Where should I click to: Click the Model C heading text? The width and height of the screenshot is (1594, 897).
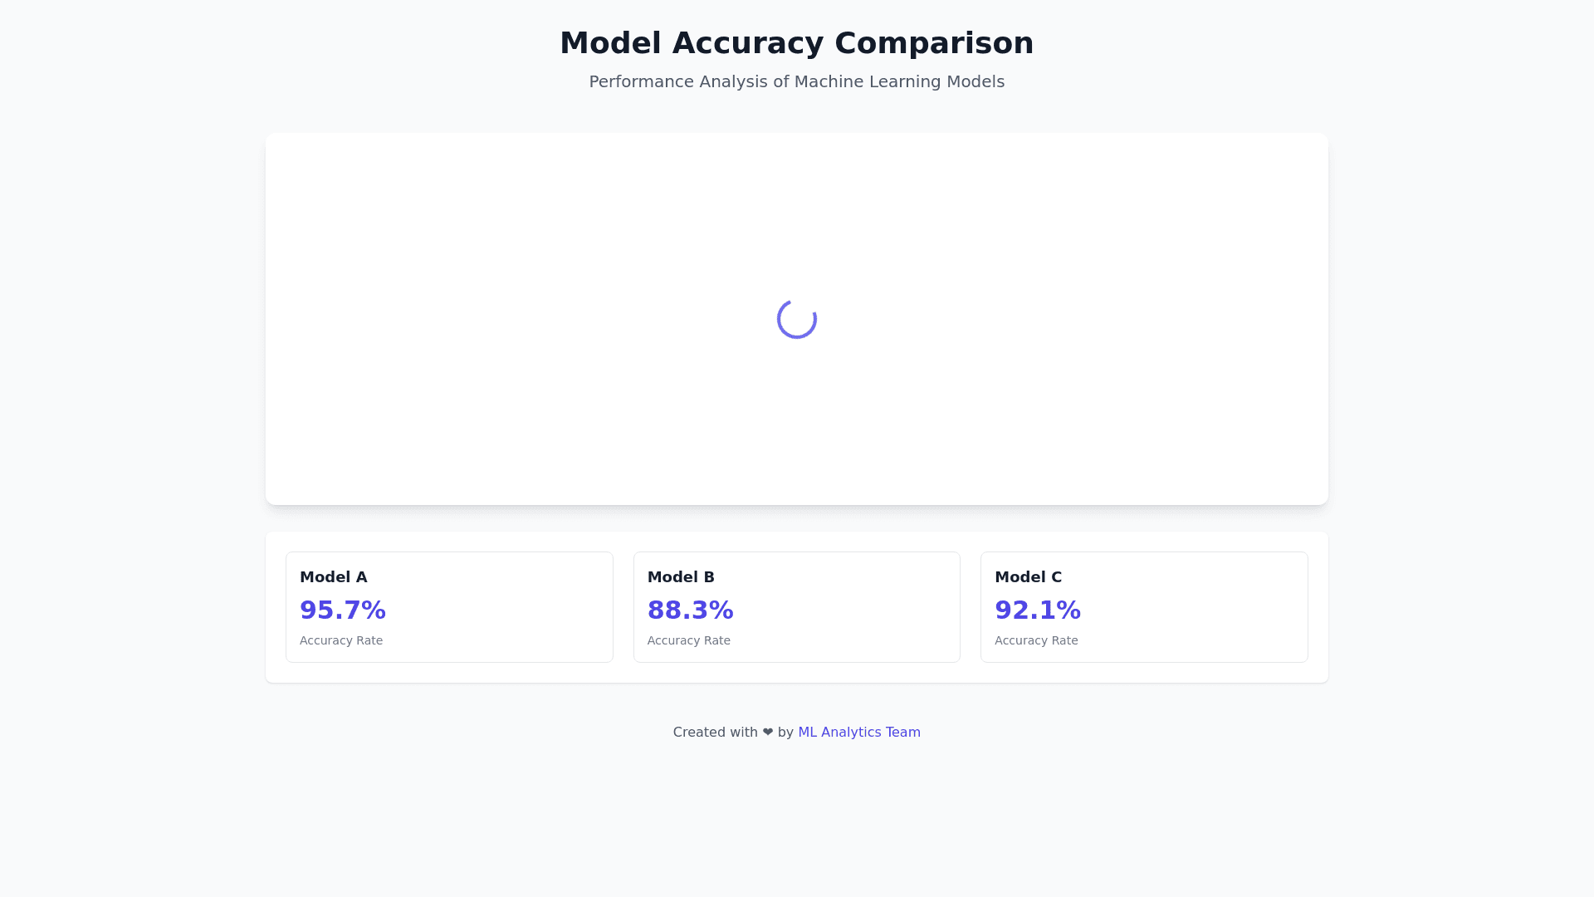pos(1028,576)
